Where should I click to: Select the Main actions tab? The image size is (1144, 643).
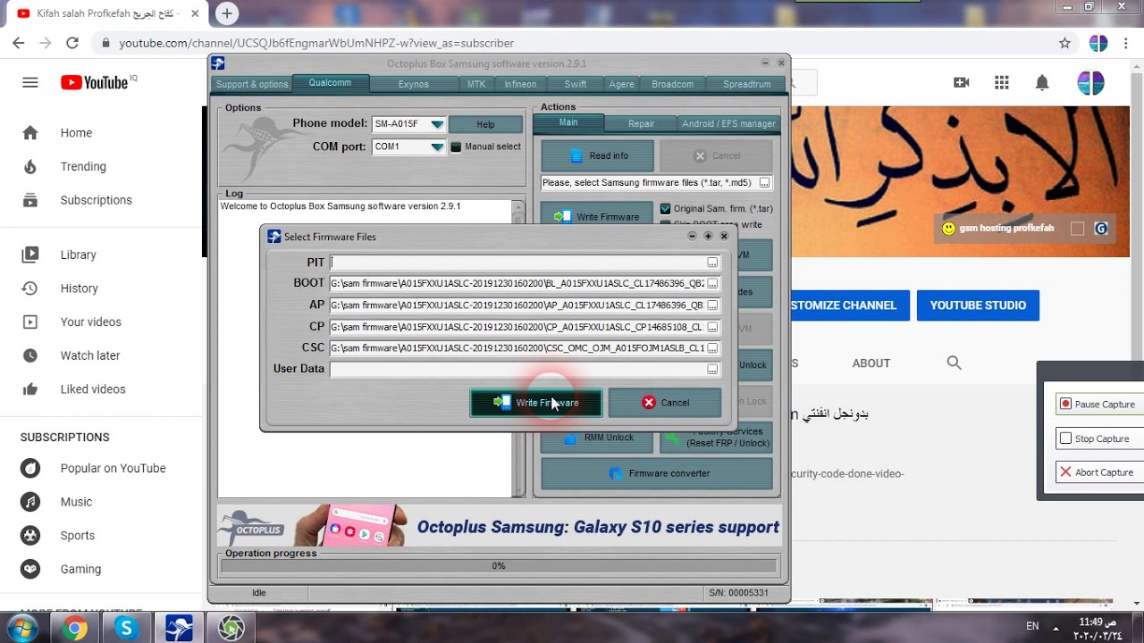[x=568, y=122]
